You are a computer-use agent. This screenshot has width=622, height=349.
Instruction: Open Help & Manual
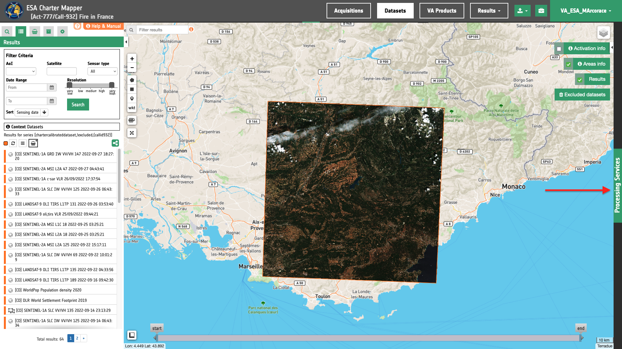click(103, 26)
